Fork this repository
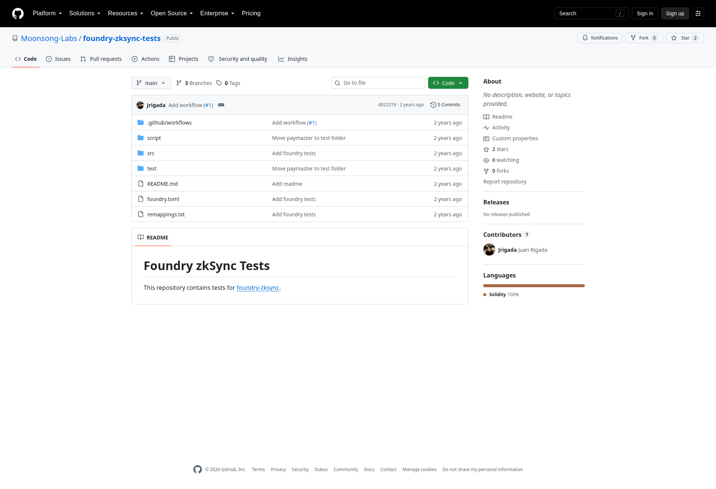Viewport: 716px width, 489px height. click(x=644, y=38)
